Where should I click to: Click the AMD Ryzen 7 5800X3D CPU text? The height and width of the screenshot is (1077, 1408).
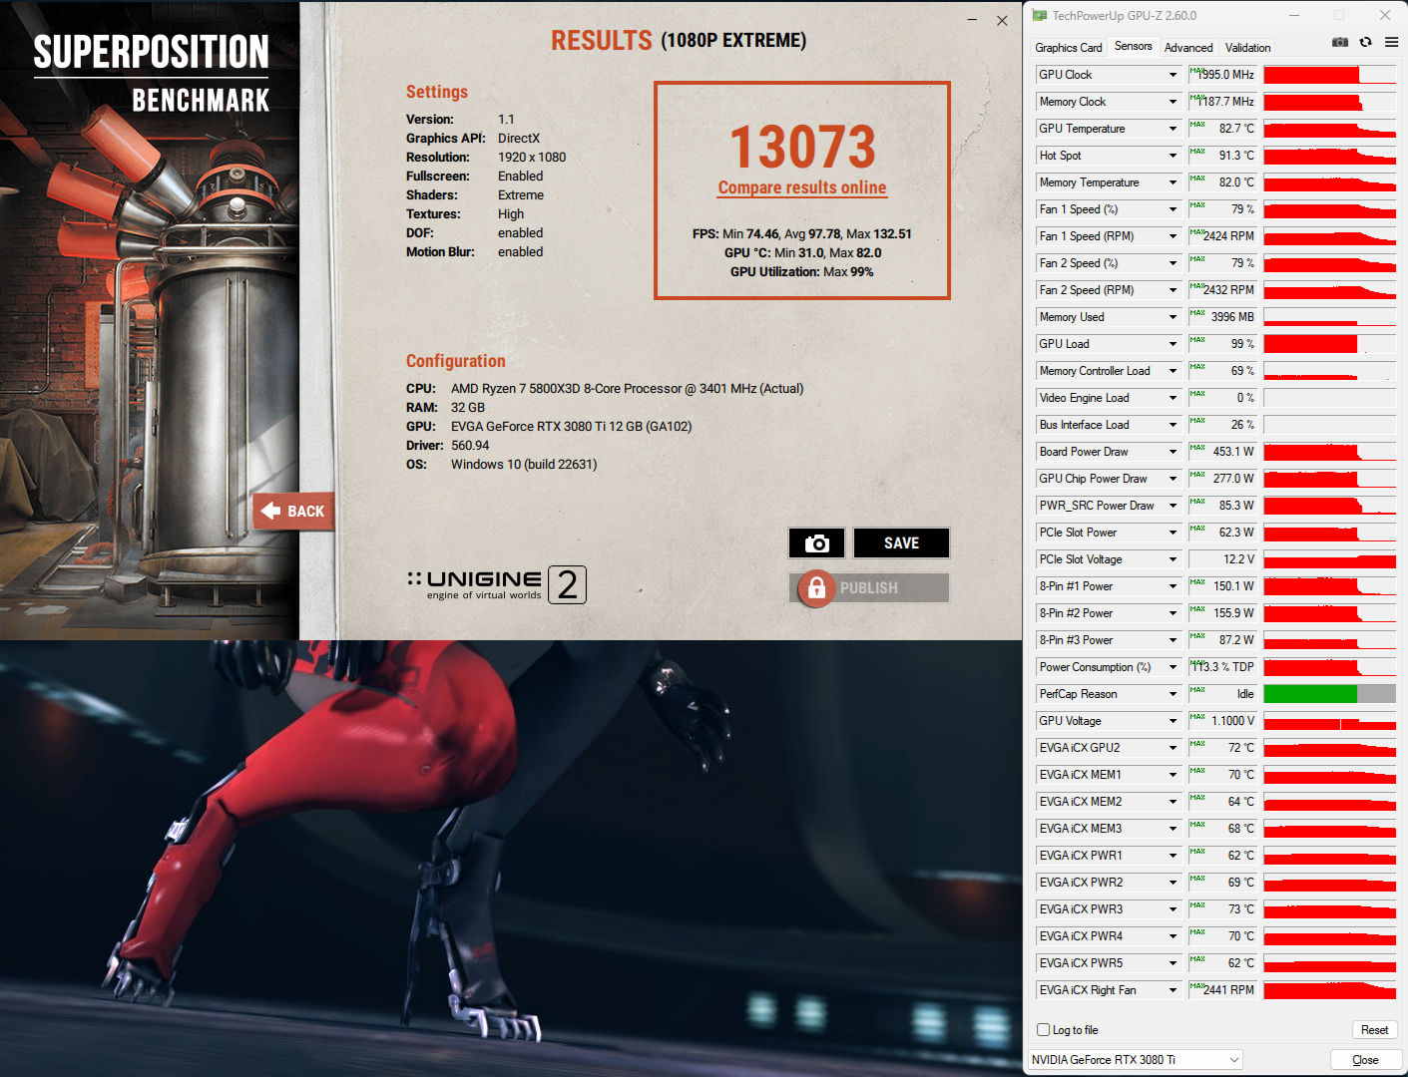pos(627,389)
